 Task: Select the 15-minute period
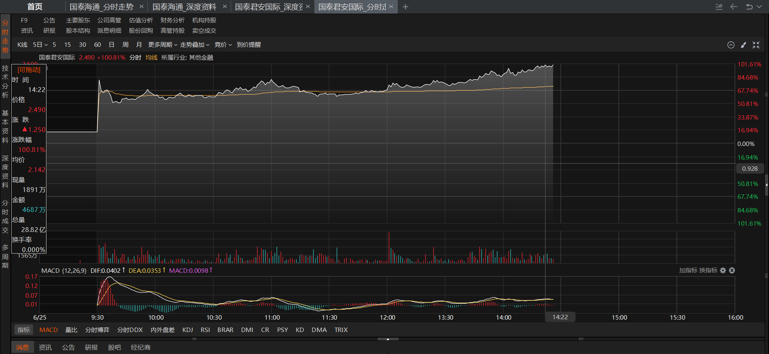coord(68,45)
